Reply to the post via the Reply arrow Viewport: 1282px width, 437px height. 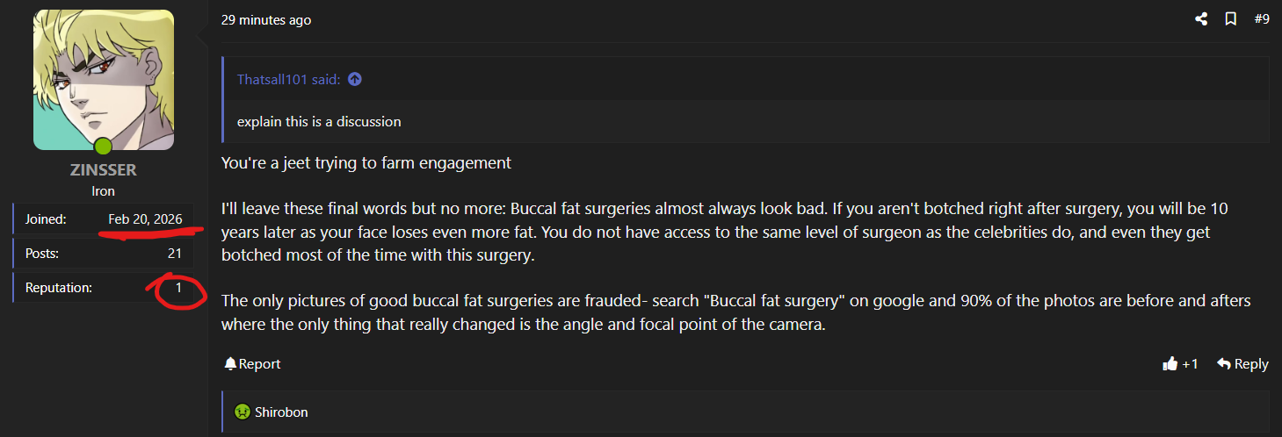pos(1242,363)
